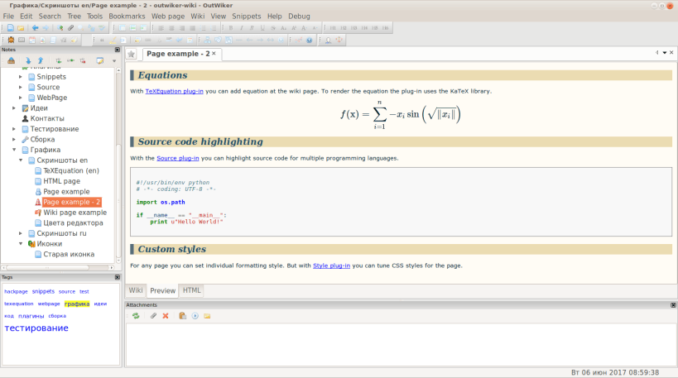
Task: Open the Wiki menu
Action: (198, 16)
